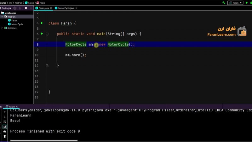Click the green Build project hammer icon
The height and width of the screenshot is (142, 252).
pyautogui.click(x=224, y=3)
